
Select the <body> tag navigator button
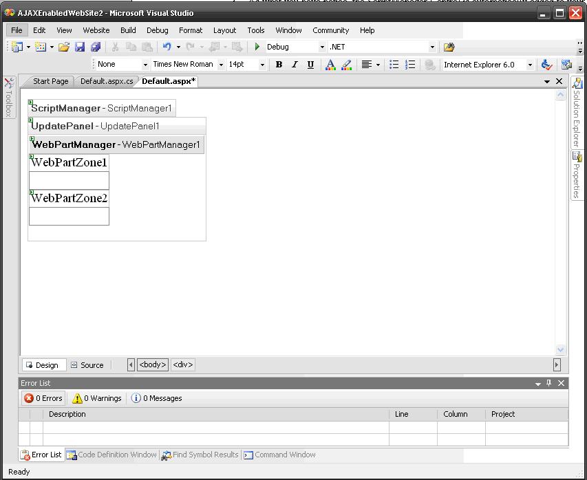point(153,364)
